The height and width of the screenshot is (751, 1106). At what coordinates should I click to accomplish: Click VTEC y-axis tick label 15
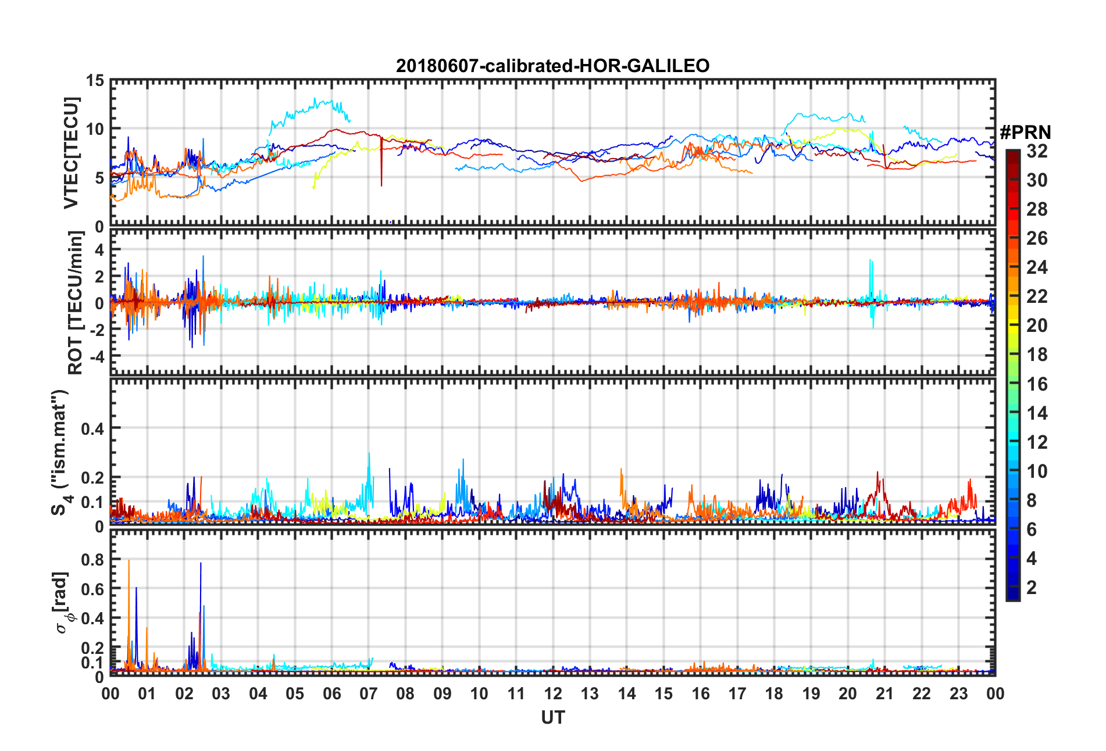95,81
